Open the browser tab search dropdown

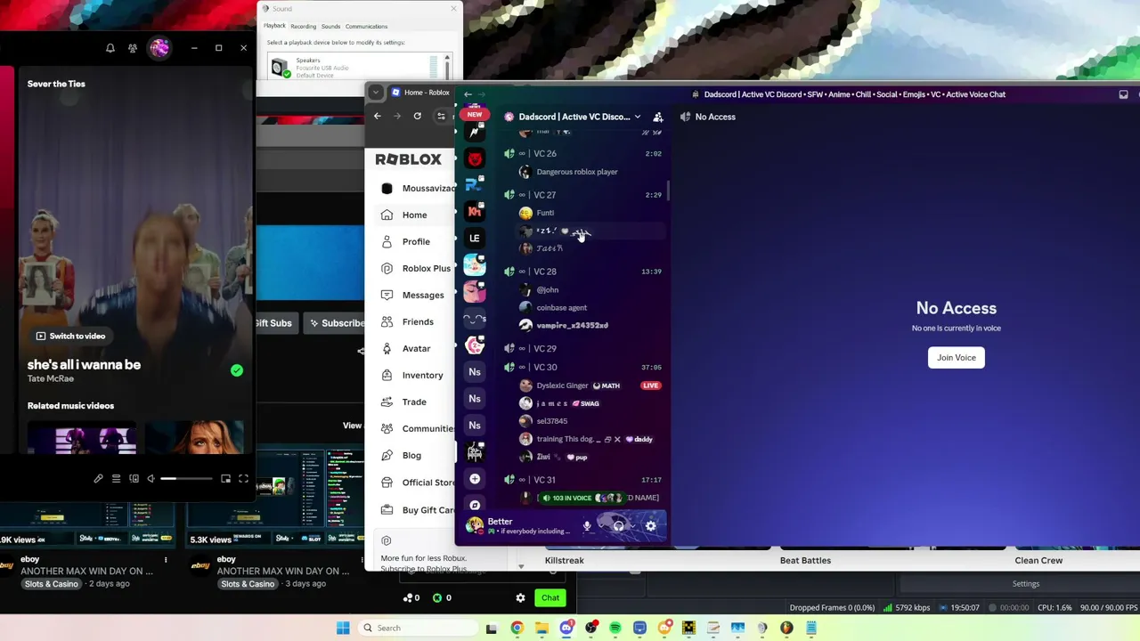(x=376, y=93)
